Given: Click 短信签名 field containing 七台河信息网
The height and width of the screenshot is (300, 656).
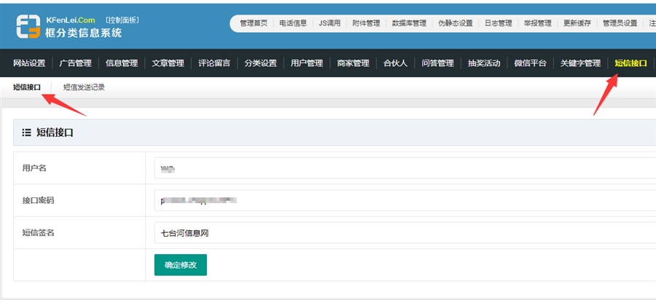Looking at the screenshot, I should point(401,233).
